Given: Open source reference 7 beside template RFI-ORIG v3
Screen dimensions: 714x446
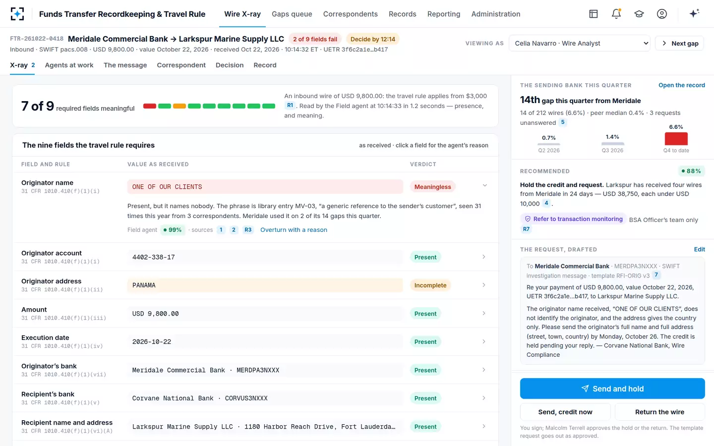Looking at the screenshot, I should click(x=656, y=275).
